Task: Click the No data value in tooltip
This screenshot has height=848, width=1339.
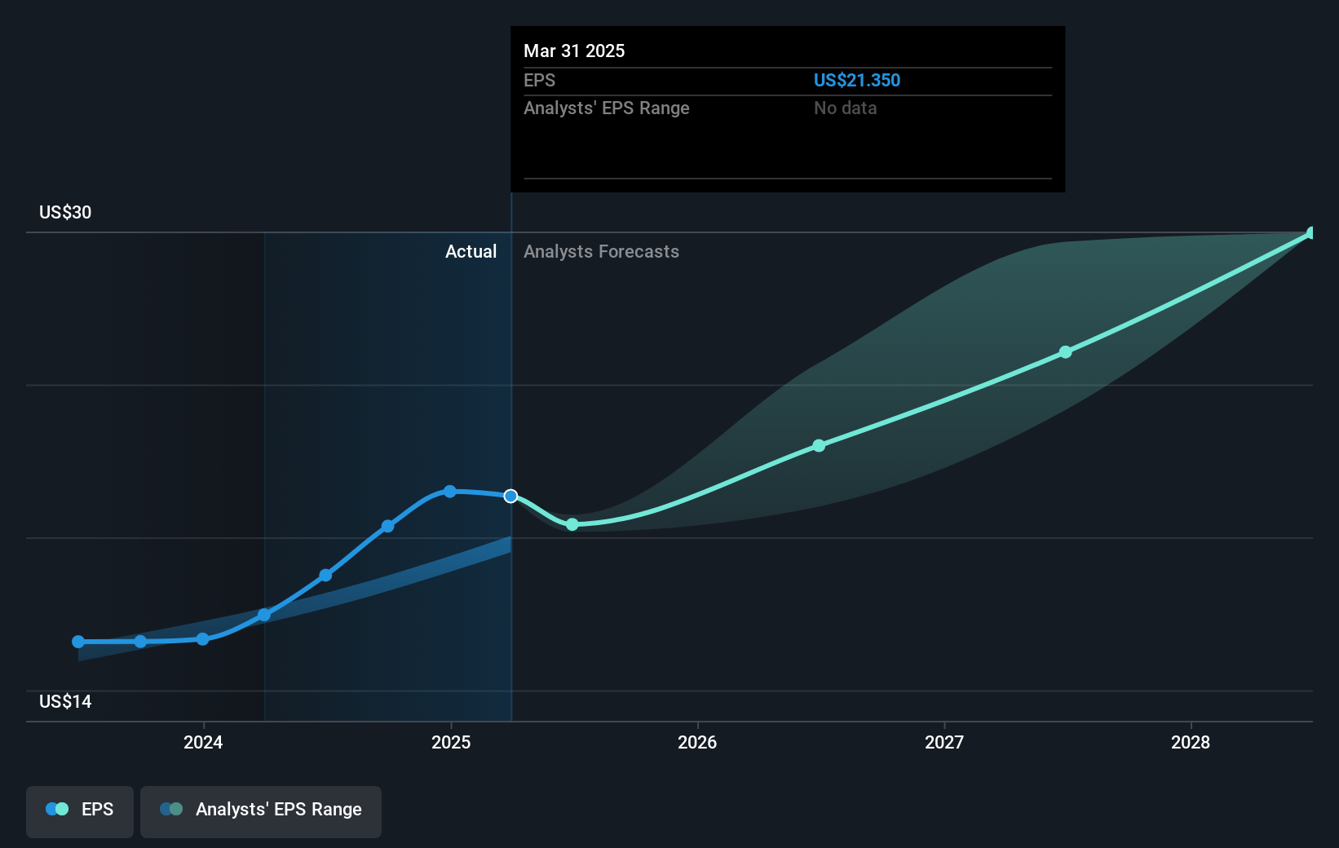Action: coord(846,108)
